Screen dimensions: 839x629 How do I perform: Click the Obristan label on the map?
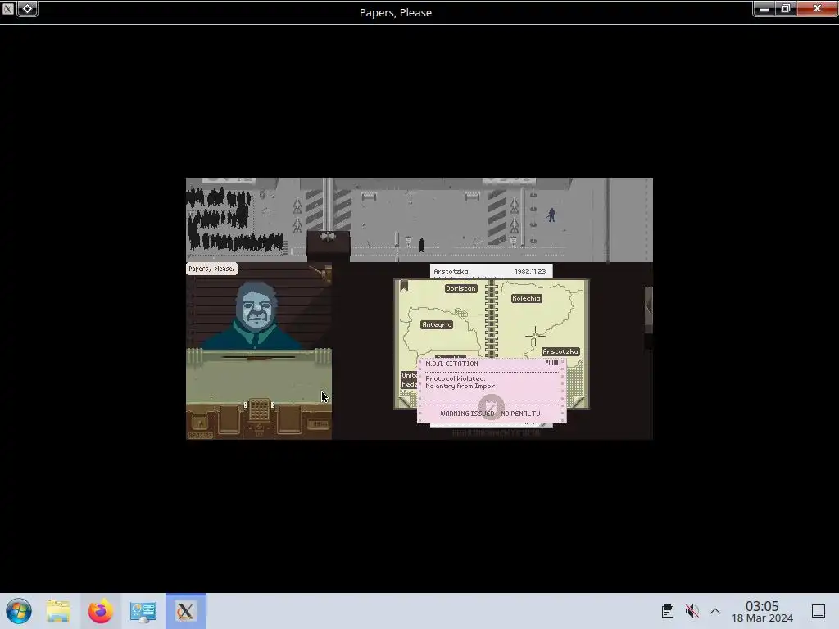coord(460,288)
